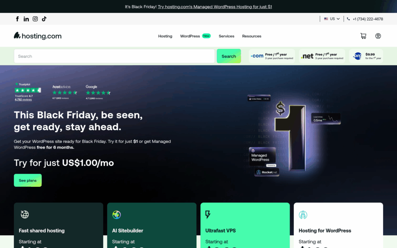Open the Hosting menu

(165, 36)
